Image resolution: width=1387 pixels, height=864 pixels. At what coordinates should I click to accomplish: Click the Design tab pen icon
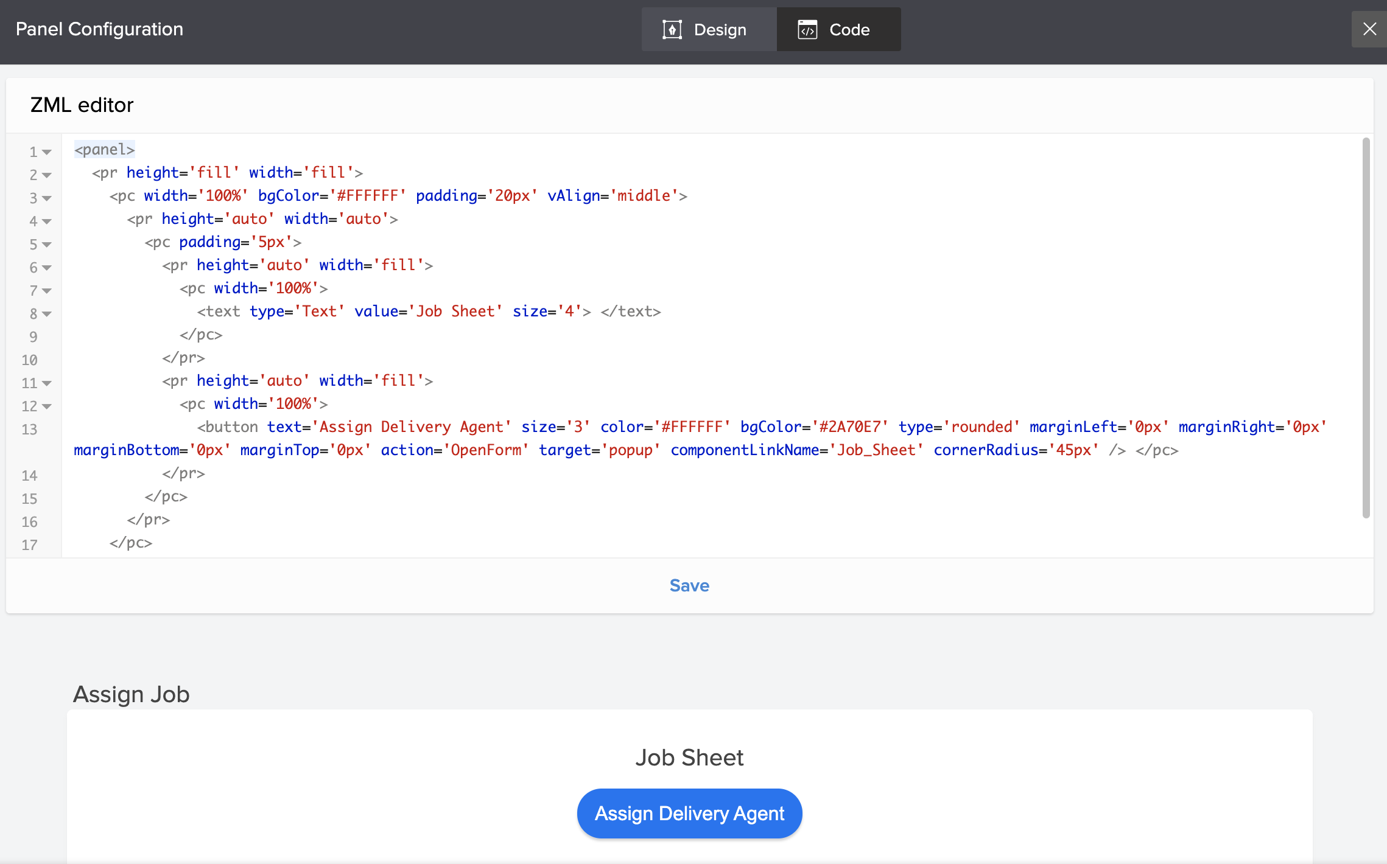click(672, 29)
